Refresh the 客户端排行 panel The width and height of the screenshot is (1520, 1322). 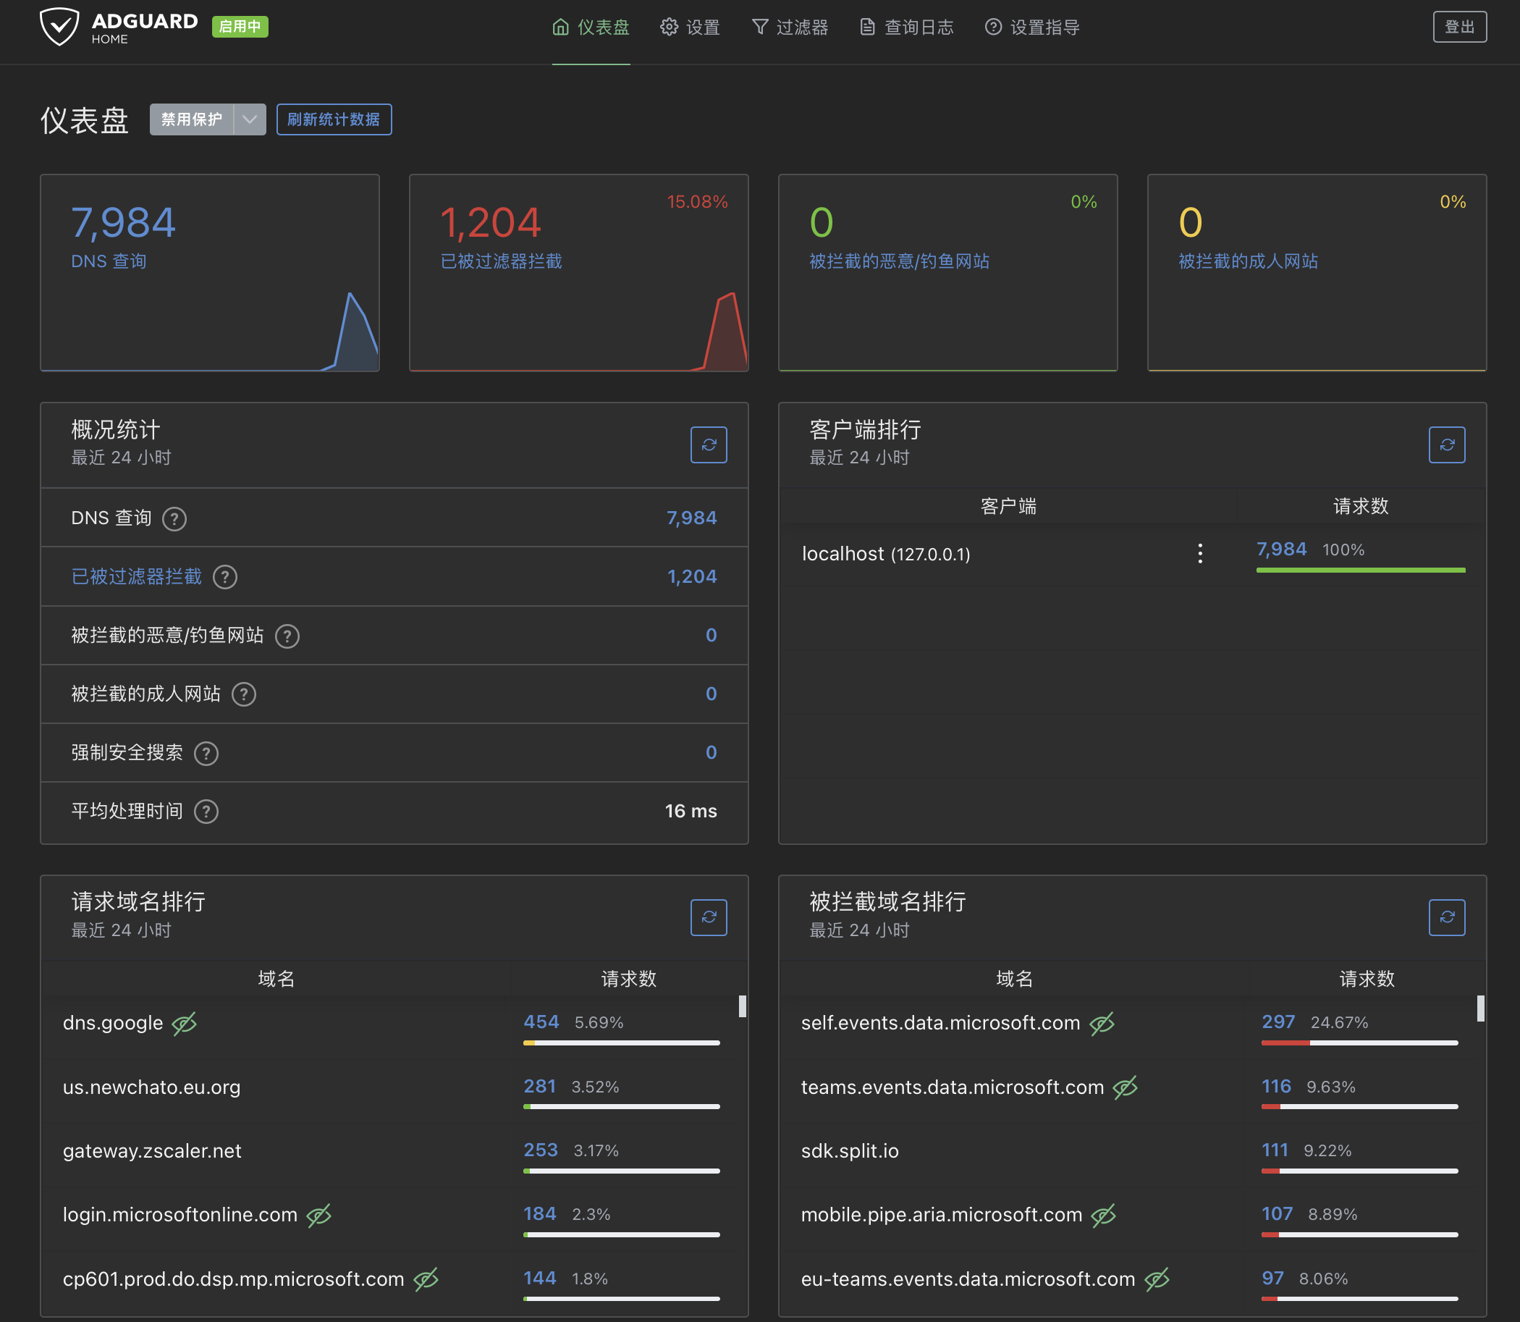pyautogui.click(x=1446, y=445)
